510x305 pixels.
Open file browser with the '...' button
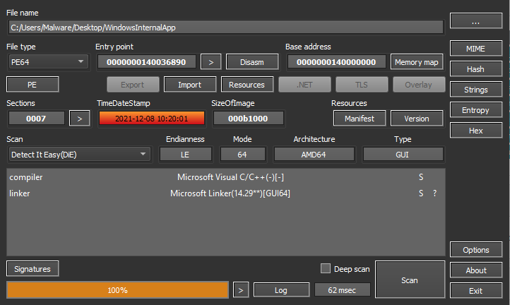click(476, 21)
